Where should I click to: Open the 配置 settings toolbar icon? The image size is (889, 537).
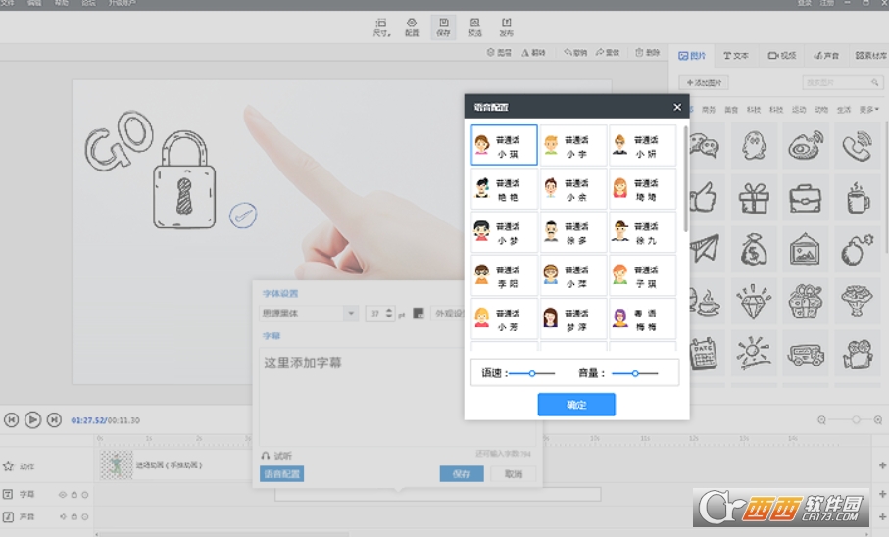[412, 26]
